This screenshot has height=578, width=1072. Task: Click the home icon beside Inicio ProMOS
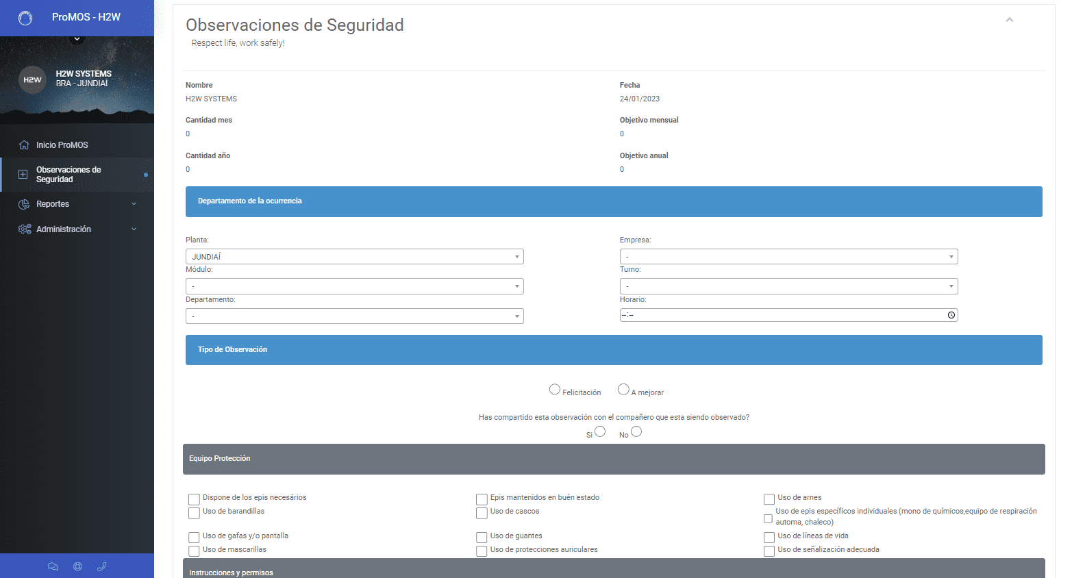[x=24, y=144]
